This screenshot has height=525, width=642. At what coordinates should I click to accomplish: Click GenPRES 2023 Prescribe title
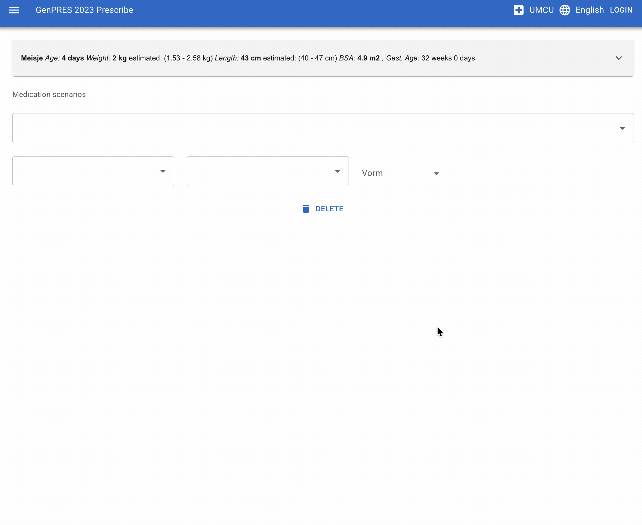click(x=84, y=10)
